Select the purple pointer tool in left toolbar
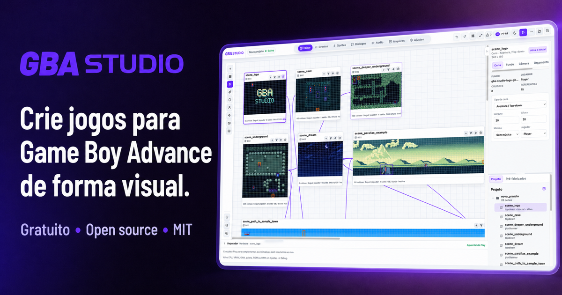This screenshot has height=295, width=562. pyautogui.click(x=230, y=84)
